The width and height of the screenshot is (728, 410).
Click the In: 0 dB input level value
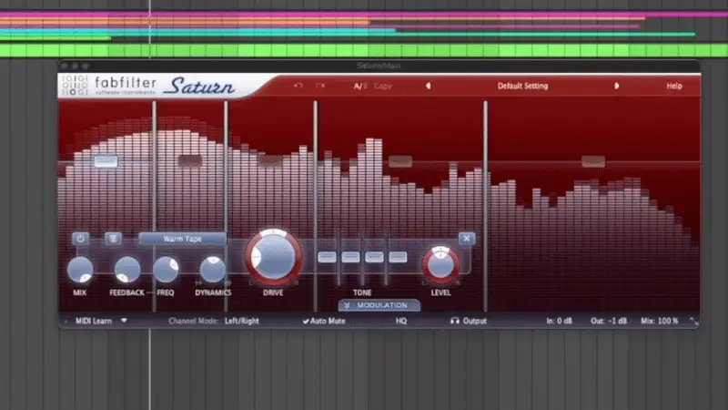point(559,321)
